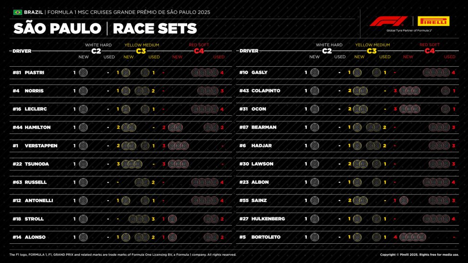Click the Brazil flag icon
The image size is (468, 263).
18,12
